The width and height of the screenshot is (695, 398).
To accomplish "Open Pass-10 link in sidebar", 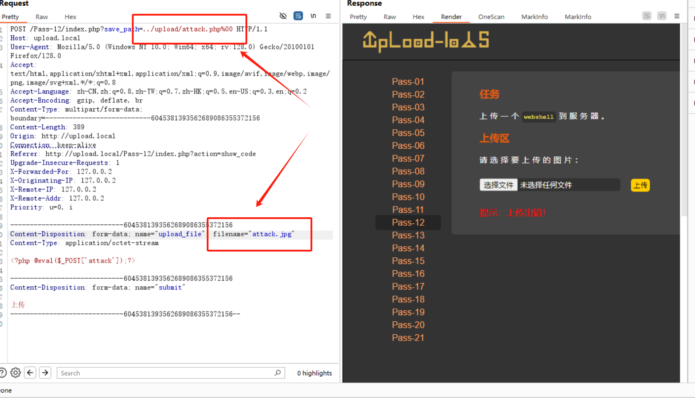I will click(x=408, y=197).
